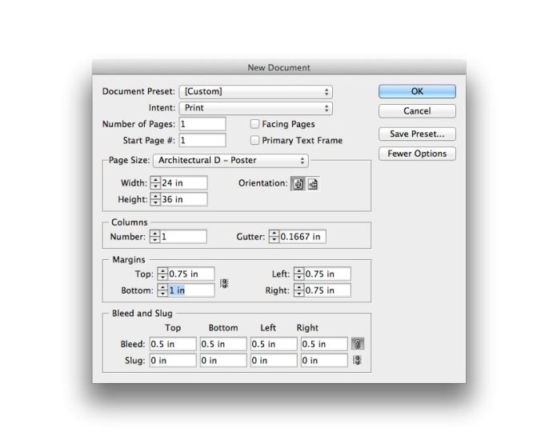
Task: Click the Slug Bottom field
Action: pyautogui.click(x=223, y=360)
